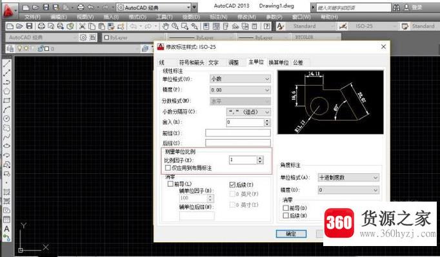Viewport: 440px width, 257px height.
Task: Select the Spline tool
Action: click(6, 137)
